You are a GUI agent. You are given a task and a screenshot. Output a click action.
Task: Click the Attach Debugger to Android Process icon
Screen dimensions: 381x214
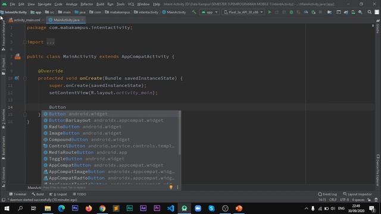pyautogui.click(x=313, y=12)
